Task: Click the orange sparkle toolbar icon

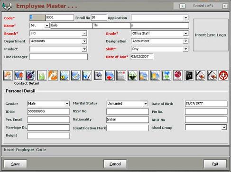Action: pyautogui.click(x=53, y=76)
